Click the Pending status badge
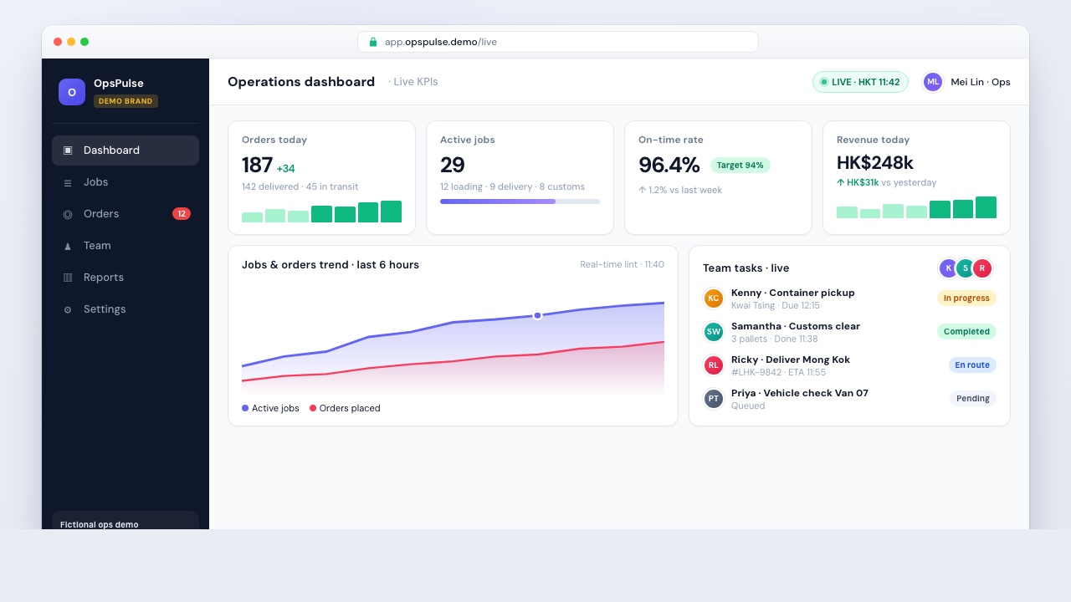Viewport: 1071px width, 602px height. tap(973, 399)
